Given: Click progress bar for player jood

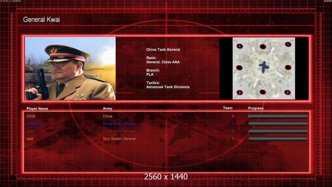Looking at the screenshot, I should pyautogui.click(x=278, y=131).
